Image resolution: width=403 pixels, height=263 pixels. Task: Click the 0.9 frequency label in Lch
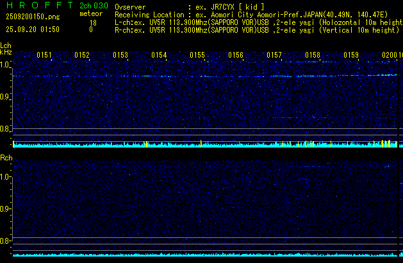(6, 97)
